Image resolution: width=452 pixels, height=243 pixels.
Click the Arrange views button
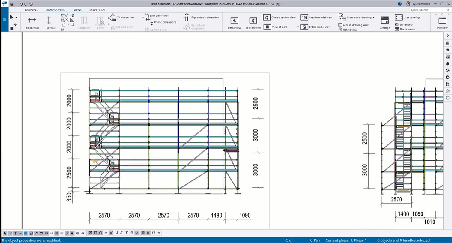click(x=385, y=23)
